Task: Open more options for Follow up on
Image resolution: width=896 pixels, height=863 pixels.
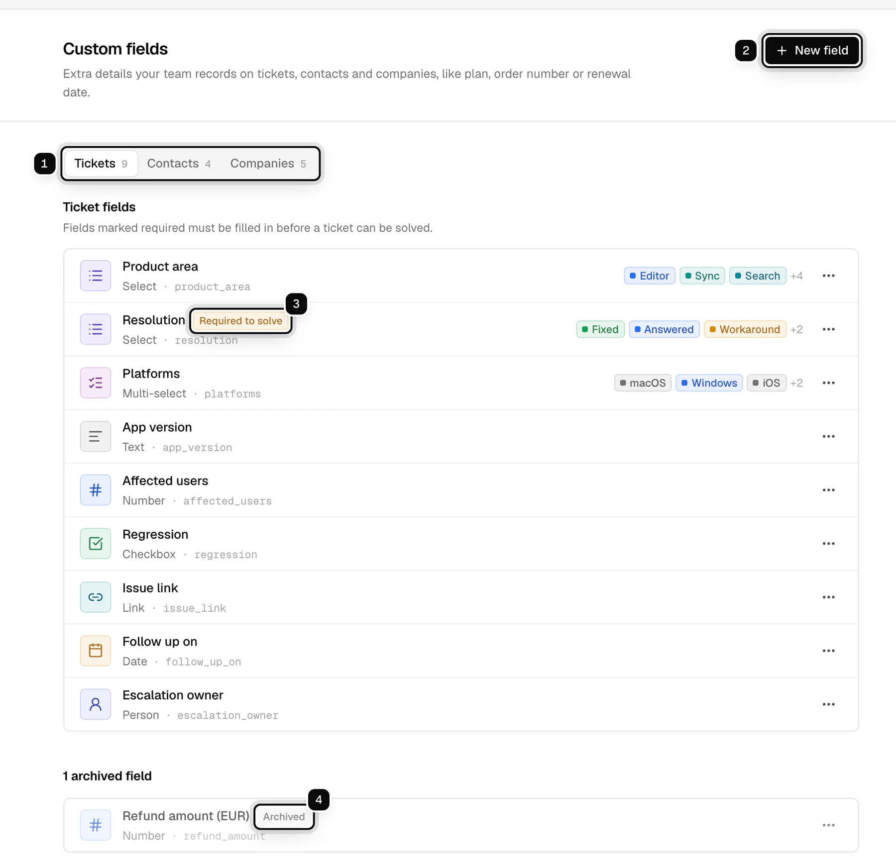Action: pyautogui.click(x=829, y=651)
